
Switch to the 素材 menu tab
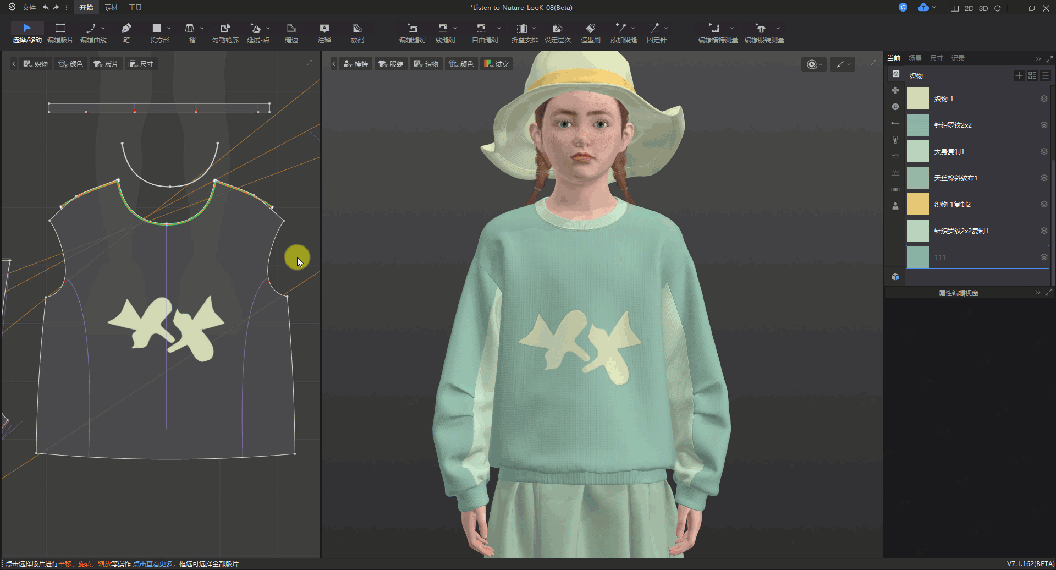click(111, 8)
